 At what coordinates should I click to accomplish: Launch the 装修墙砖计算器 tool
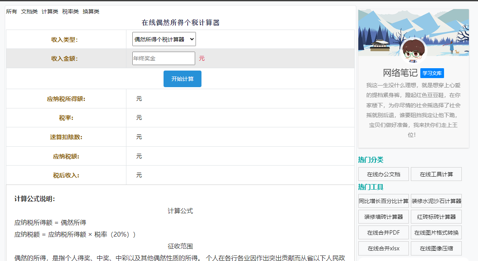384,217
